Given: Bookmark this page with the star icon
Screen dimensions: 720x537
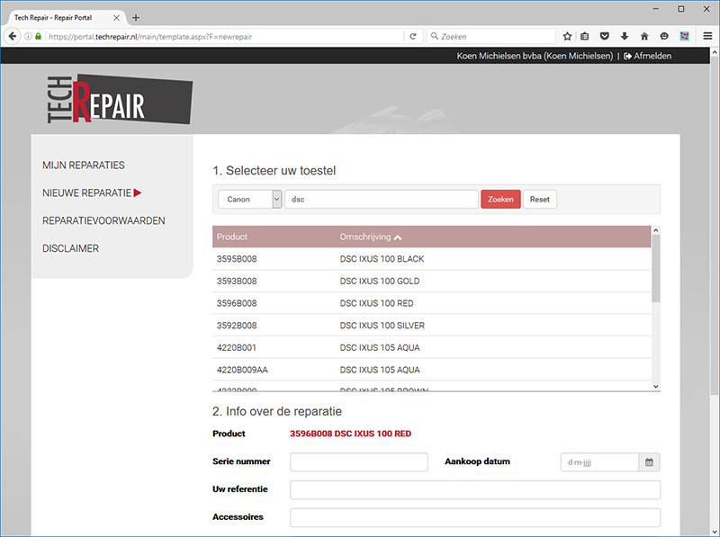Looking at the screenshot, I should 568,36.
